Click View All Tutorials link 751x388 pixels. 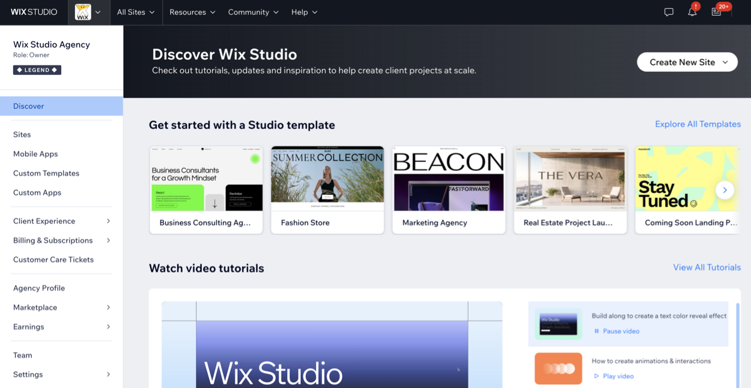[707, 267]
